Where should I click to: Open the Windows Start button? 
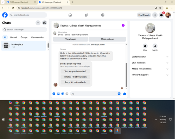(3, 119)
